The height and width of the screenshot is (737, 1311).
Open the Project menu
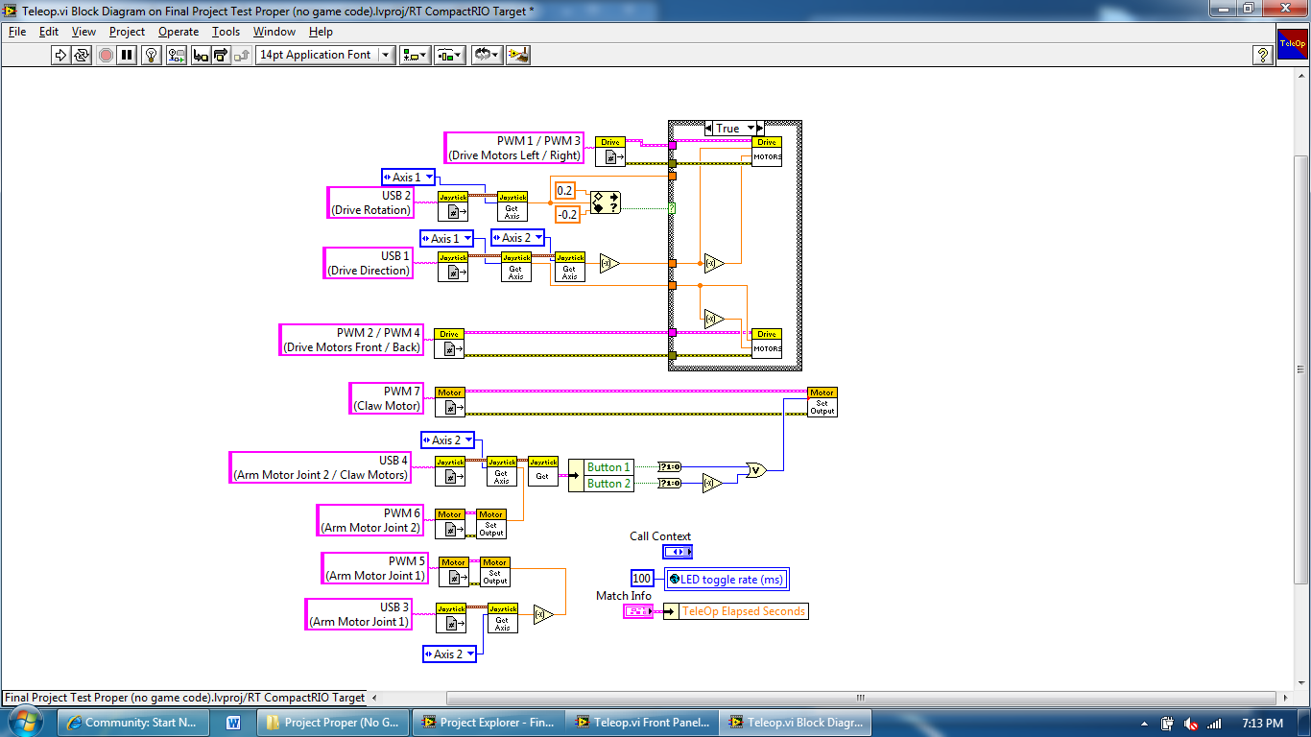tap(127, 32)
